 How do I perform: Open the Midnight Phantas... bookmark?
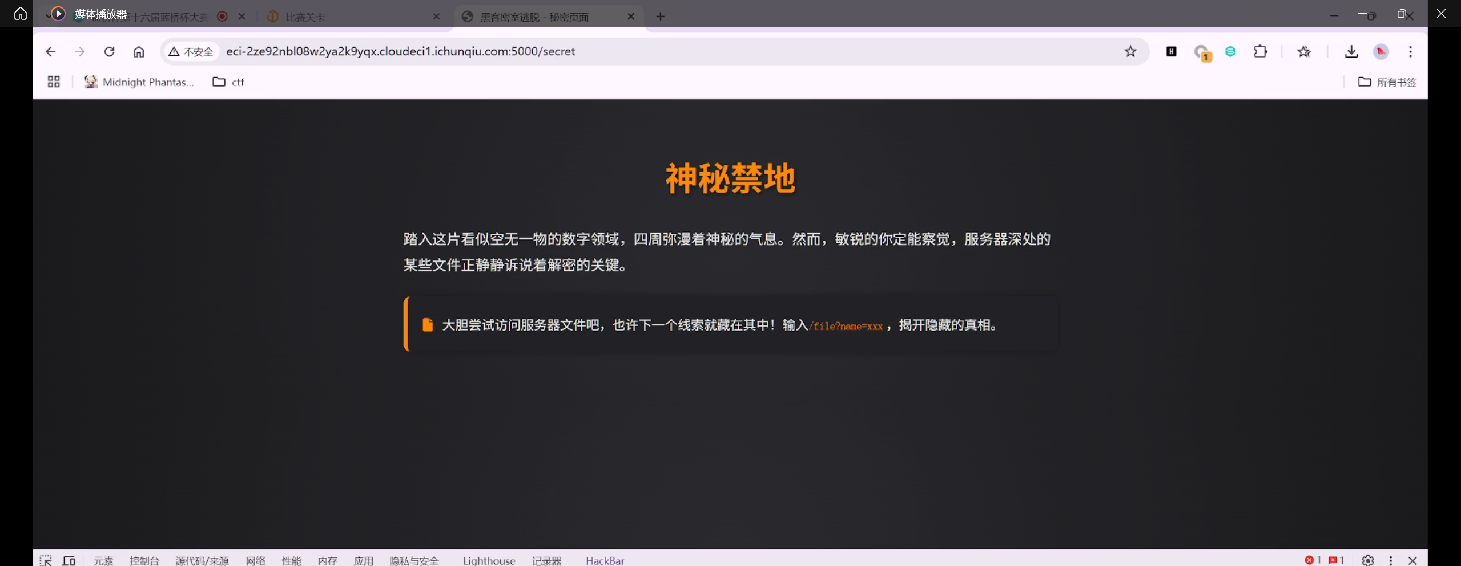pos(139,82)
